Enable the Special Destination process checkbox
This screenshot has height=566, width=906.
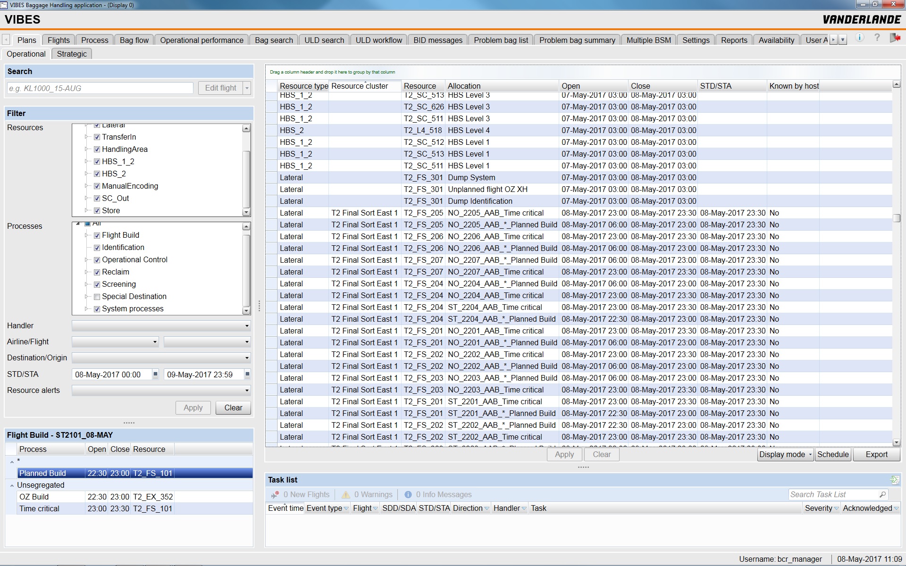97,297
